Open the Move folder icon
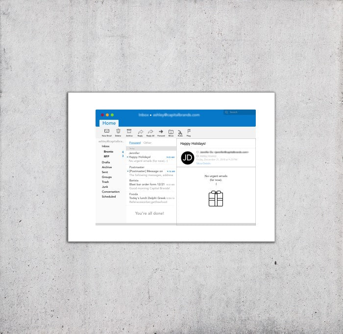Screen dimensions: 343x334 [171, 132]
